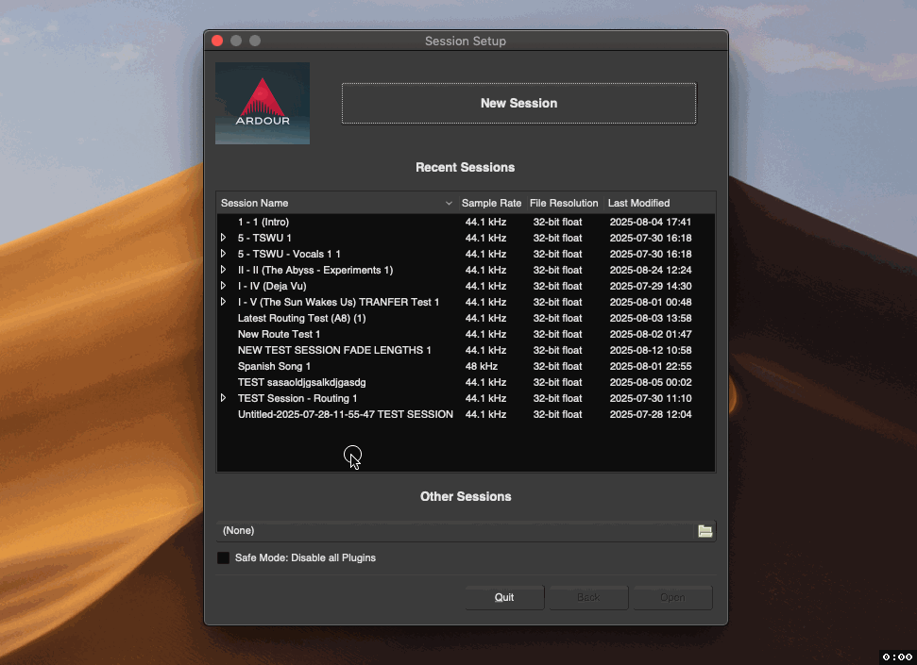
Task: Click the File Resolution column header
Action: pyautogui.click(x=564, y=203)
